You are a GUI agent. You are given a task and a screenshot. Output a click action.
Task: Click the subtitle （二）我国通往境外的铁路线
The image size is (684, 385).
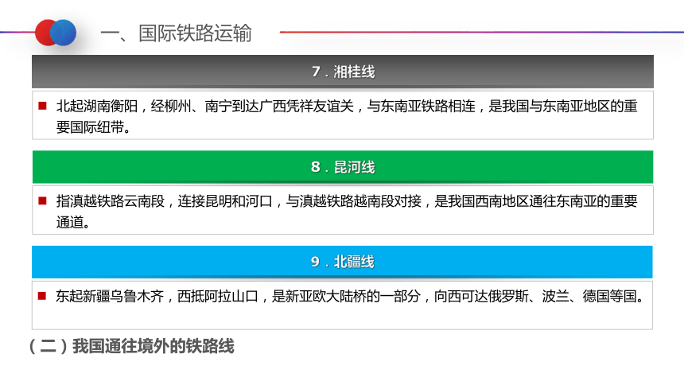(x=131, y=346)
